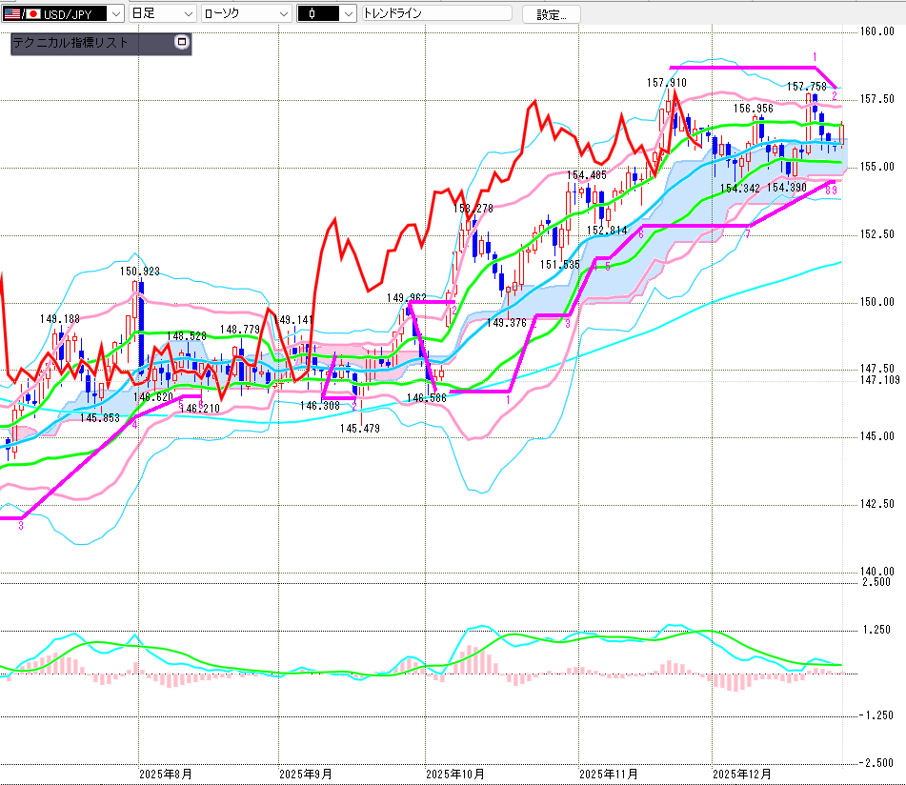Click the 150.923 peak price label
The image size is (906, 785).
tap(139, 272)
